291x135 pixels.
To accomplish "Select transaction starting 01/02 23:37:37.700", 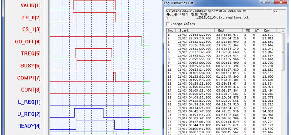I will click(x=224, y=52).
